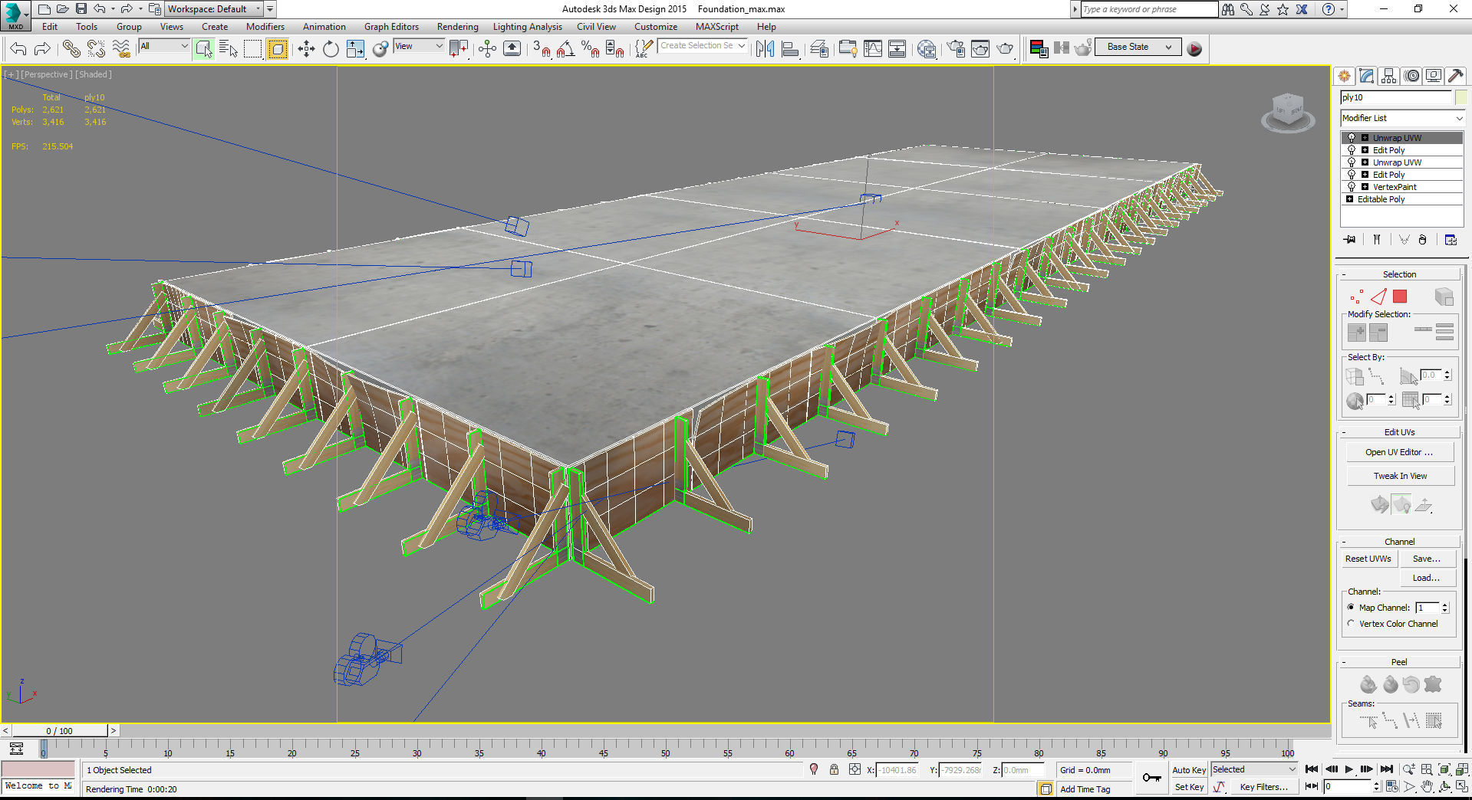Viewport: 1472px width, 800px height.
Task: Select the Link tool in main toolbar
Action: pyautogui.click(x=71, y=49)
